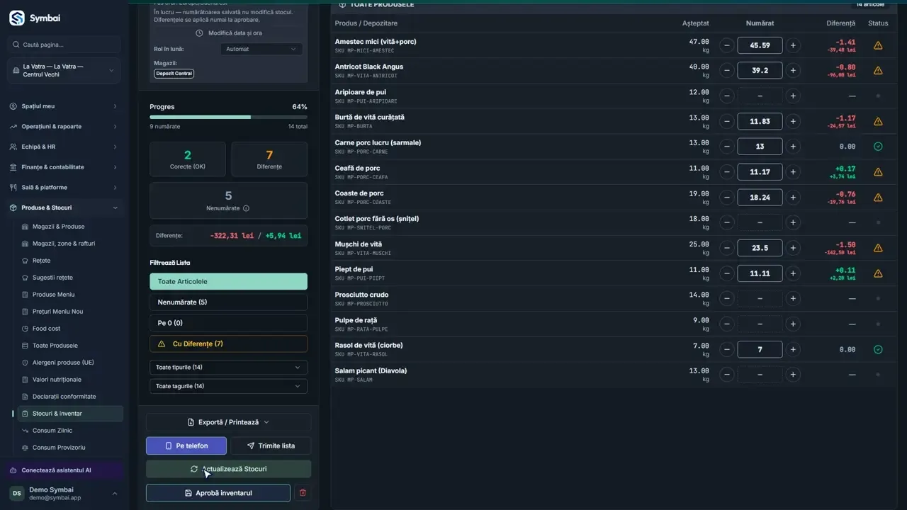
Task: Click the red trash delete icon
Action: [x=303, y=493]
